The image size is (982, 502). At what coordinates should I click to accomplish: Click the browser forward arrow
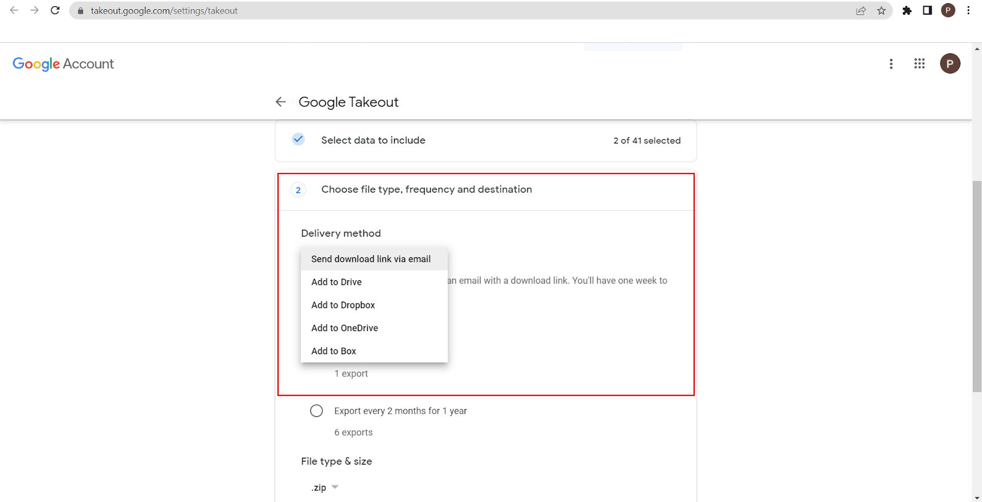(x=34, y=10)
